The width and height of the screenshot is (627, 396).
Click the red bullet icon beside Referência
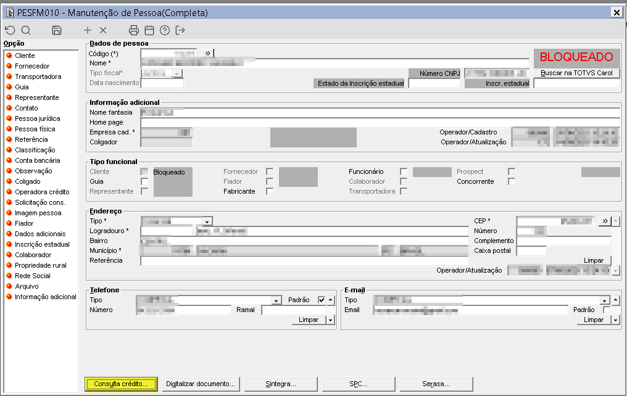pyautogui.click(x=9, y=139)
